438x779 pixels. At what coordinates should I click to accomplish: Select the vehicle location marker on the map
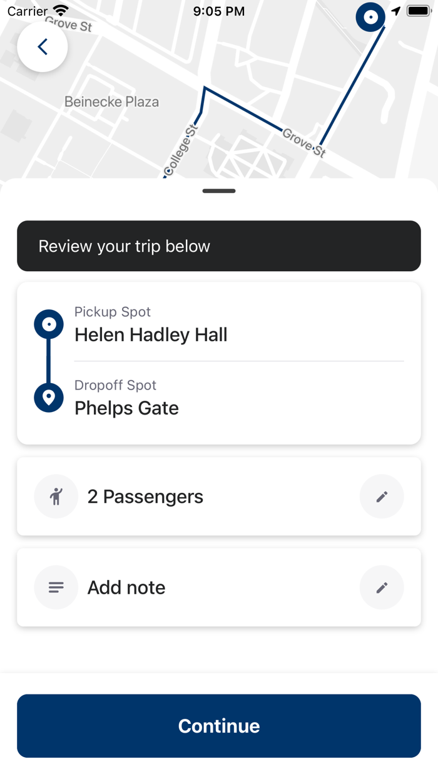[x=370, y=17]
